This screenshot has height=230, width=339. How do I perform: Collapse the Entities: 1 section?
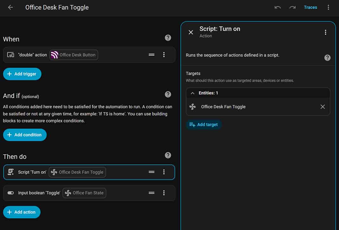point(193,93)
